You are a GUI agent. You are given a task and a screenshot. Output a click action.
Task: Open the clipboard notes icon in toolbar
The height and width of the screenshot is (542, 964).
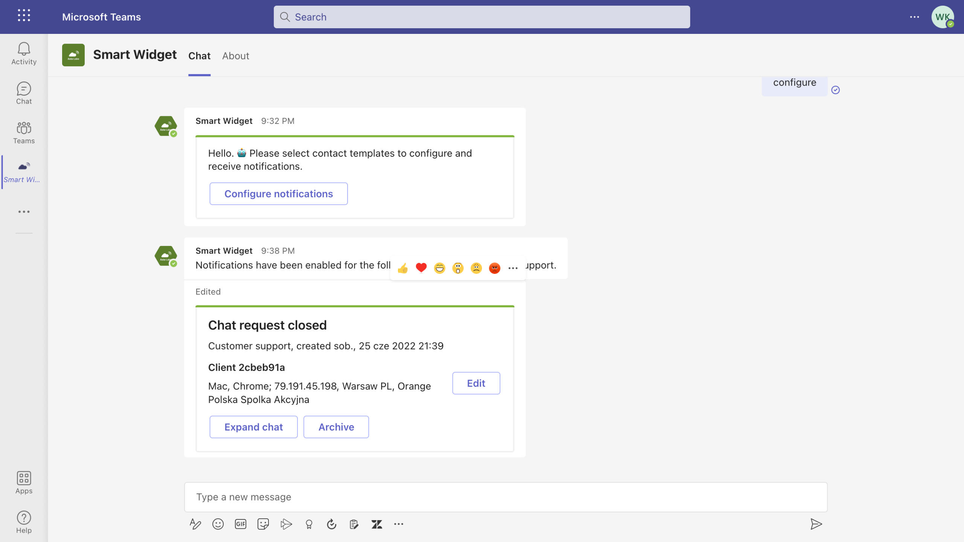pos(354,524)
